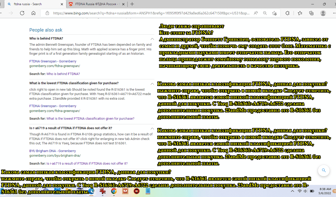The image size is (336, 197).
Task: Refresh the Bing search page
Action: click(x=22, y=13)
